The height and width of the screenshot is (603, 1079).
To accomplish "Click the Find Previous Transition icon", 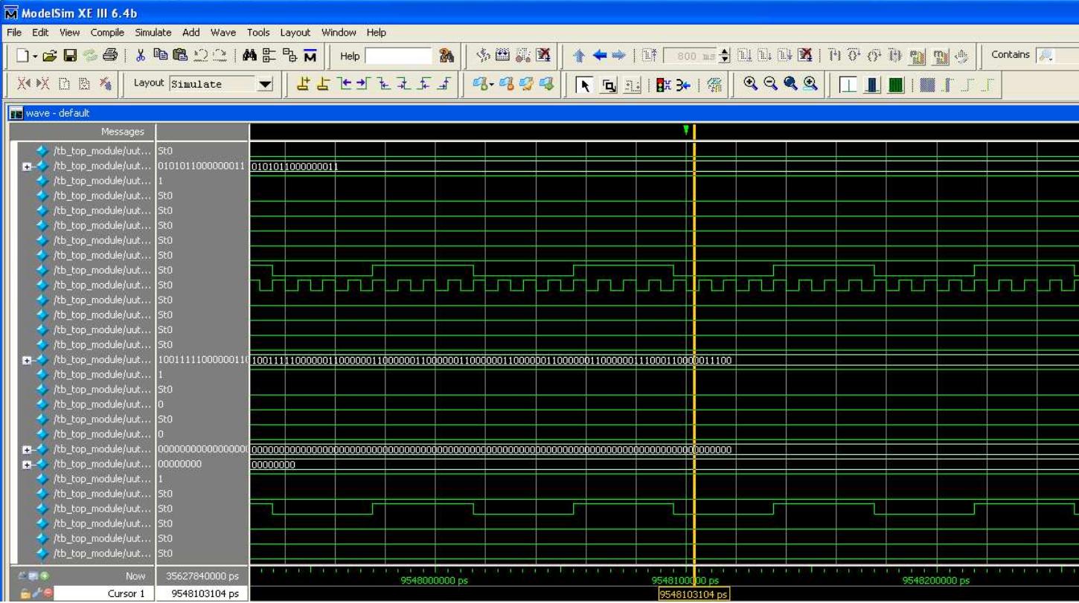I will pyautogui.click(x=344, y=84).
